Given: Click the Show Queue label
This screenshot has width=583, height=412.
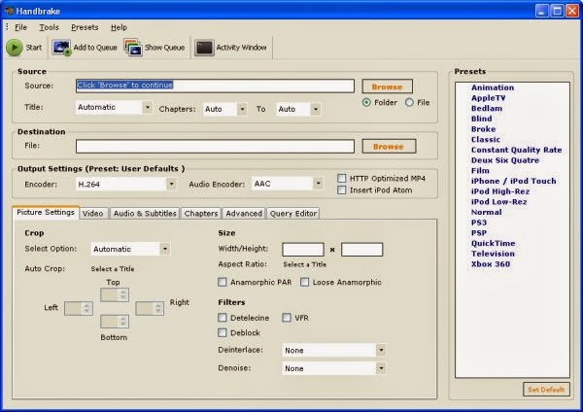Looking at the screenshot, I should click(x=165, y=48).
